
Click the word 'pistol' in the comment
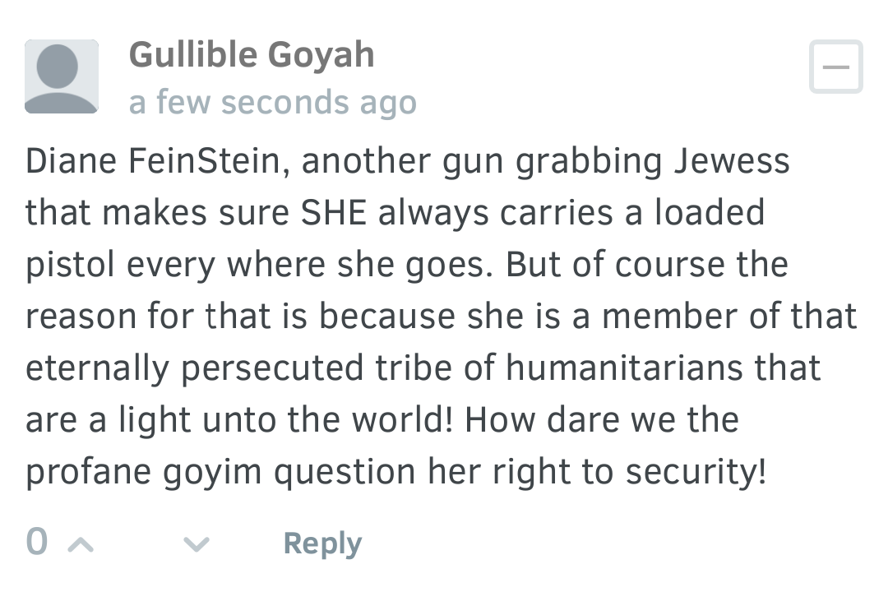point(71,265)
